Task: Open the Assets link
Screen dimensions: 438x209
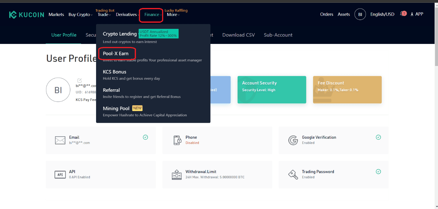Action: [344, 14]
